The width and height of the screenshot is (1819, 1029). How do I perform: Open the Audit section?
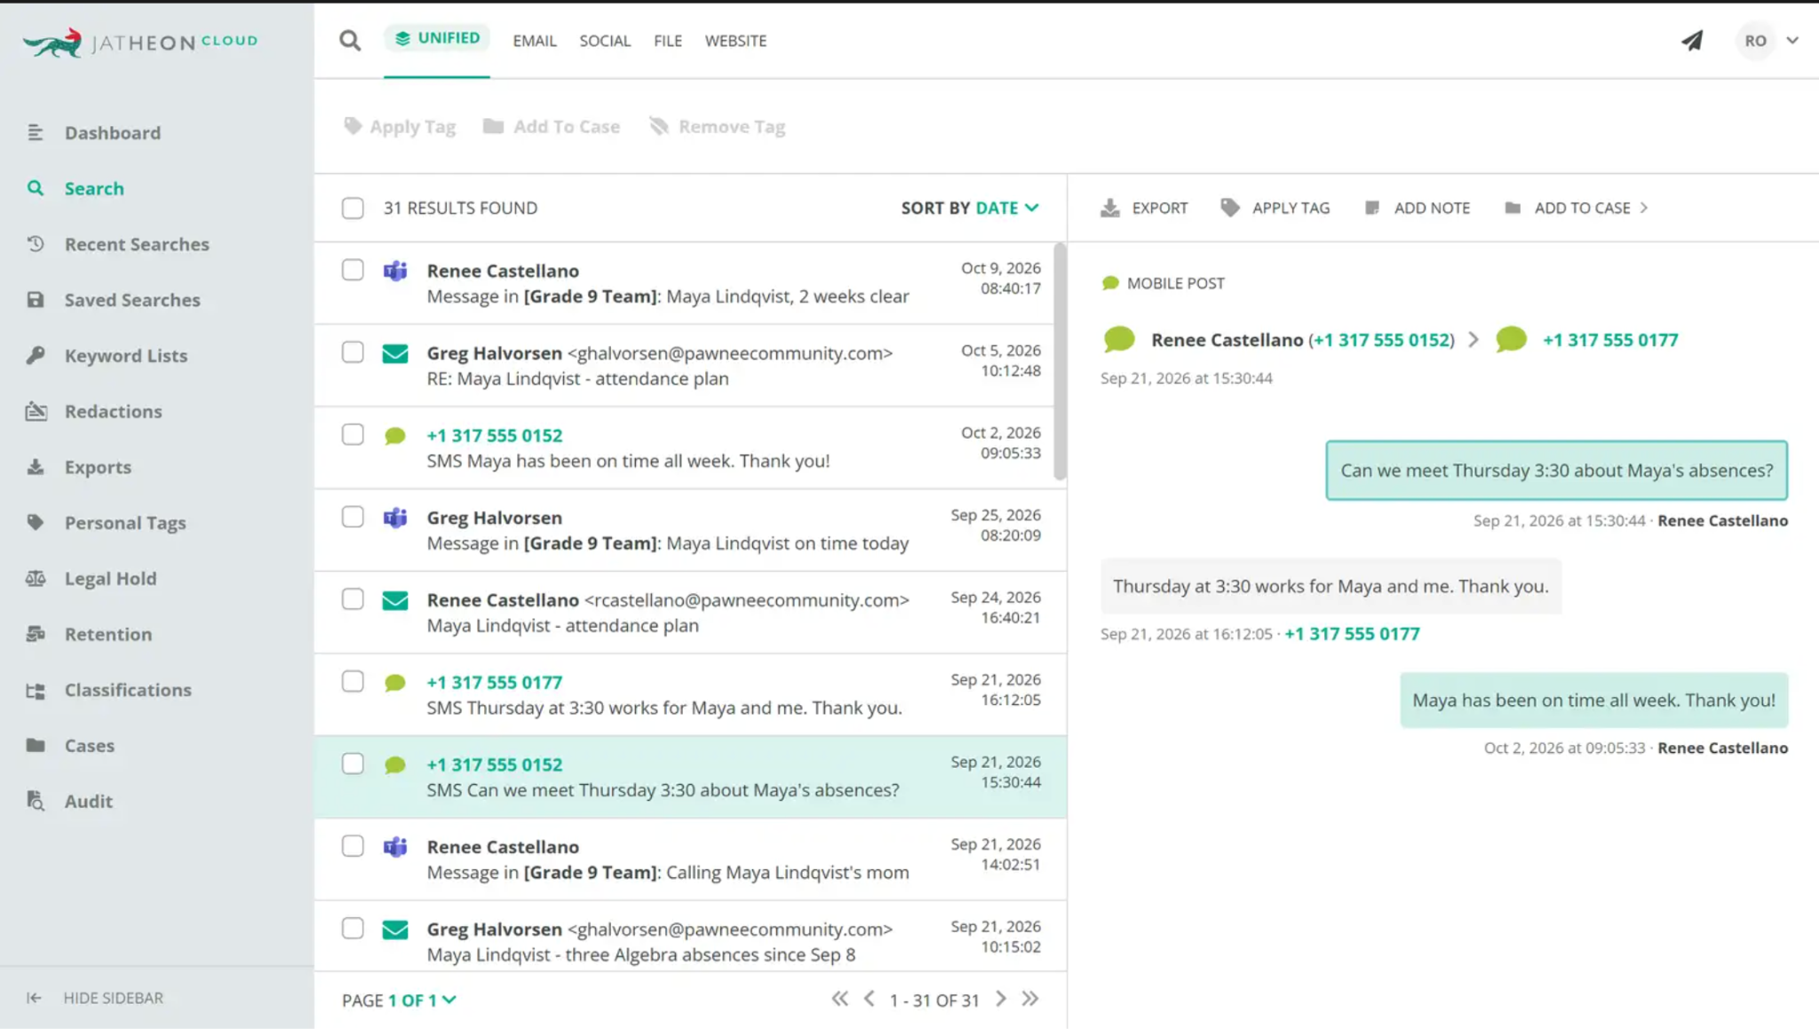[88, 802]
